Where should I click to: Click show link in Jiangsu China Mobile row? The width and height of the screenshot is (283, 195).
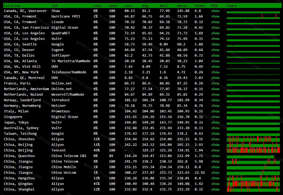pos(215,167)
